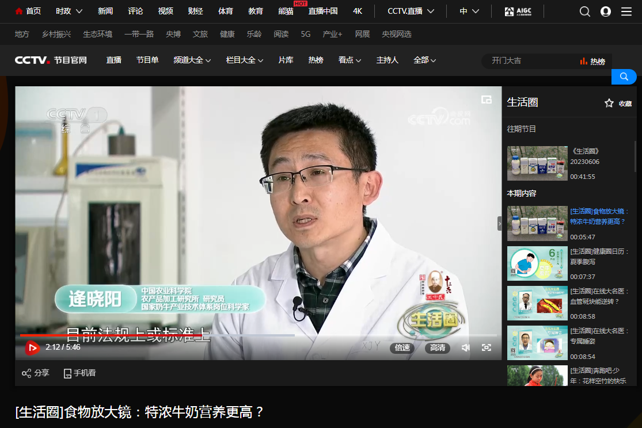Open thumbnail of 《生活圈》20230606 episode
Viewport: 642px width, 428px height.
coord(537,163)
